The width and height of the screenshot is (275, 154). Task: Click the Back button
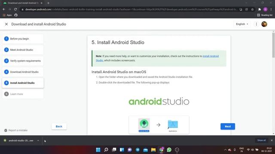(59, 127)
